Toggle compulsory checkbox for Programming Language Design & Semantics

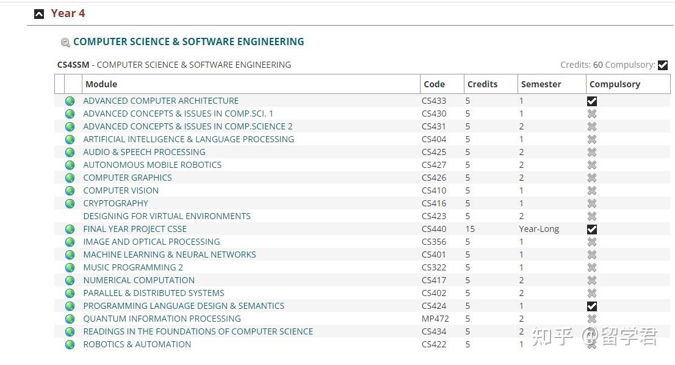point(591,306)
